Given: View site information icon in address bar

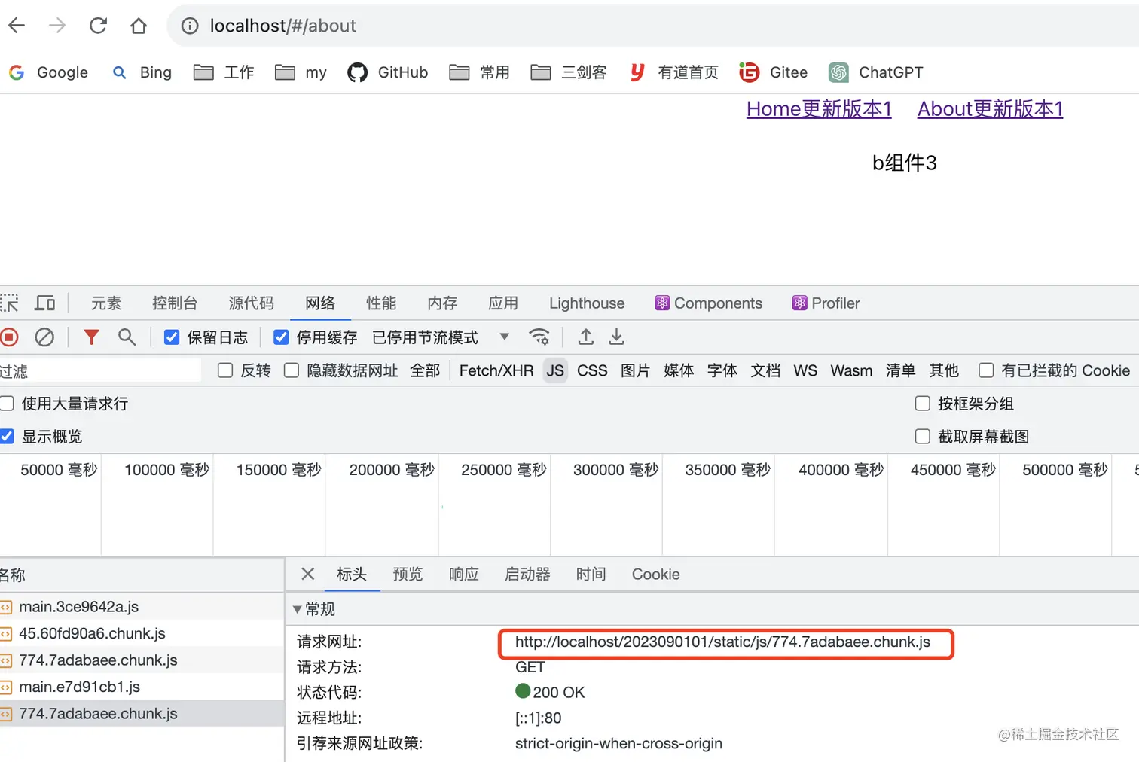Looking at the screenshot, I should point(190,26).
